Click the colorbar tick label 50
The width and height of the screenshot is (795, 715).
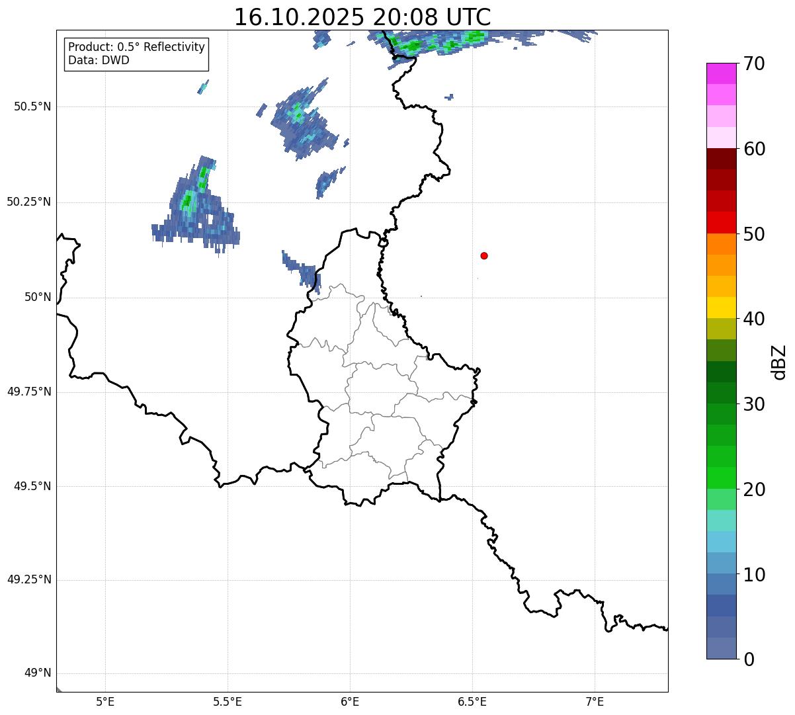pos(754,234)
